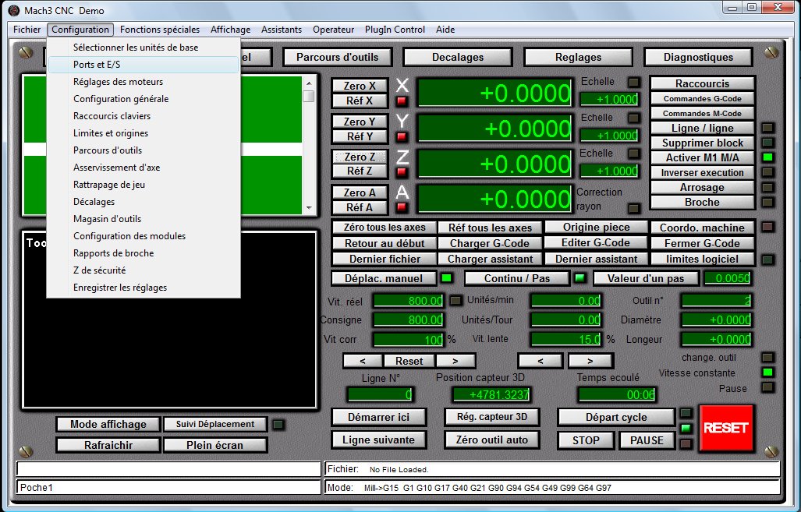Click the LED next to Ligne / ligne
Image resolution: width=801 pixels, height=512 pixels.
pos(767,128)
